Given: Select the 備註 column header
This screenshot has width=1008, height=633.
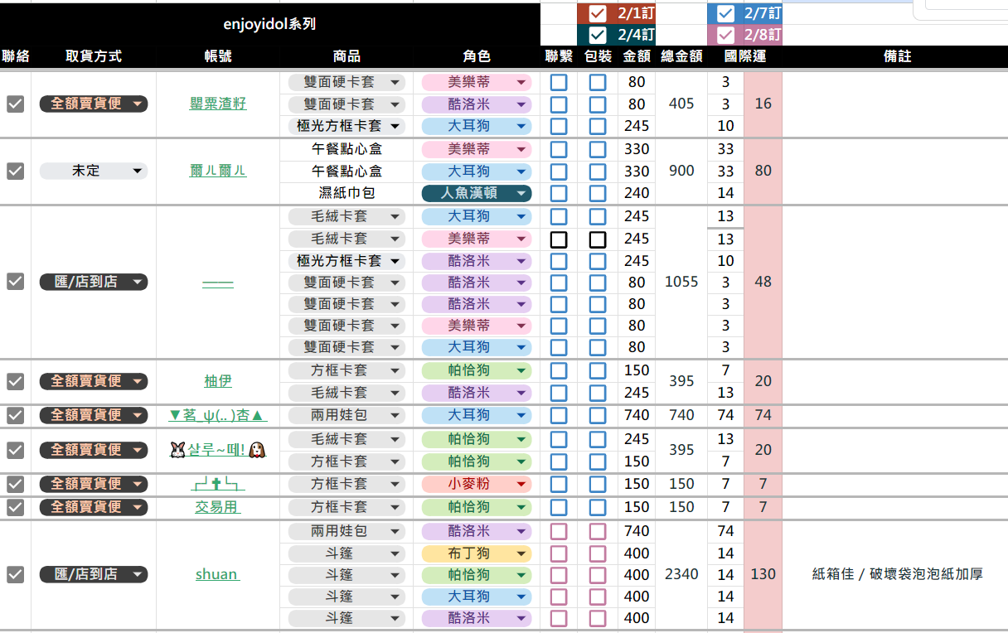Looking at the screenshot, I should [897, 56].
